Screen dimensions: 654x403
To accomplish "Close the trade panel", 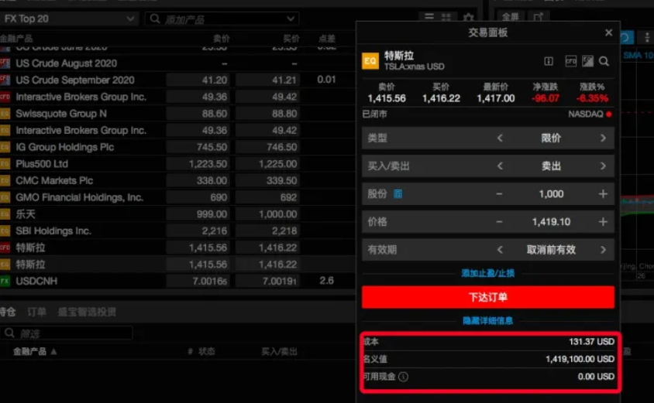I will 608,32.
